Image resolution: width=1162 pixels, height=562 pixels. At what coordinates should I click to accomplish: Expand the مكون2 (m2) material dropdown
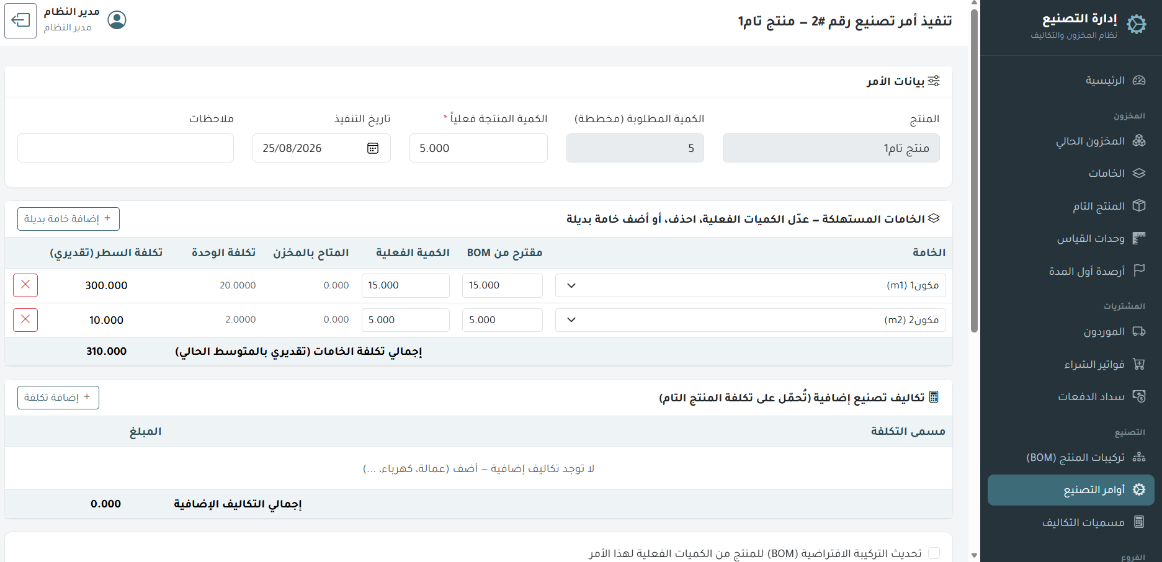coord(751,320)
